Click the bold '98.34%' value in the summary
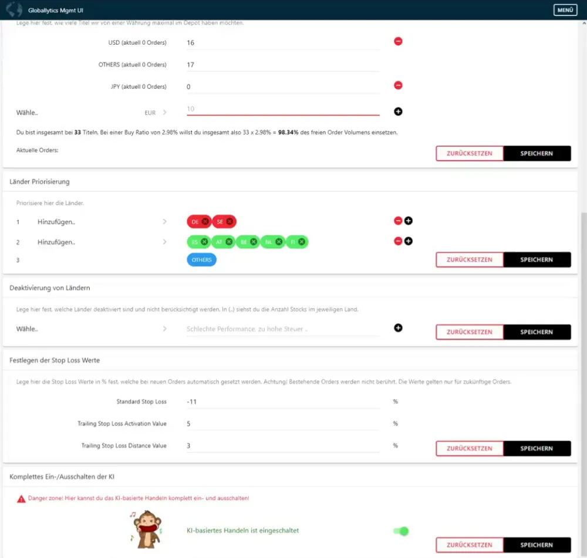The image size is (587, 558). 288,133
